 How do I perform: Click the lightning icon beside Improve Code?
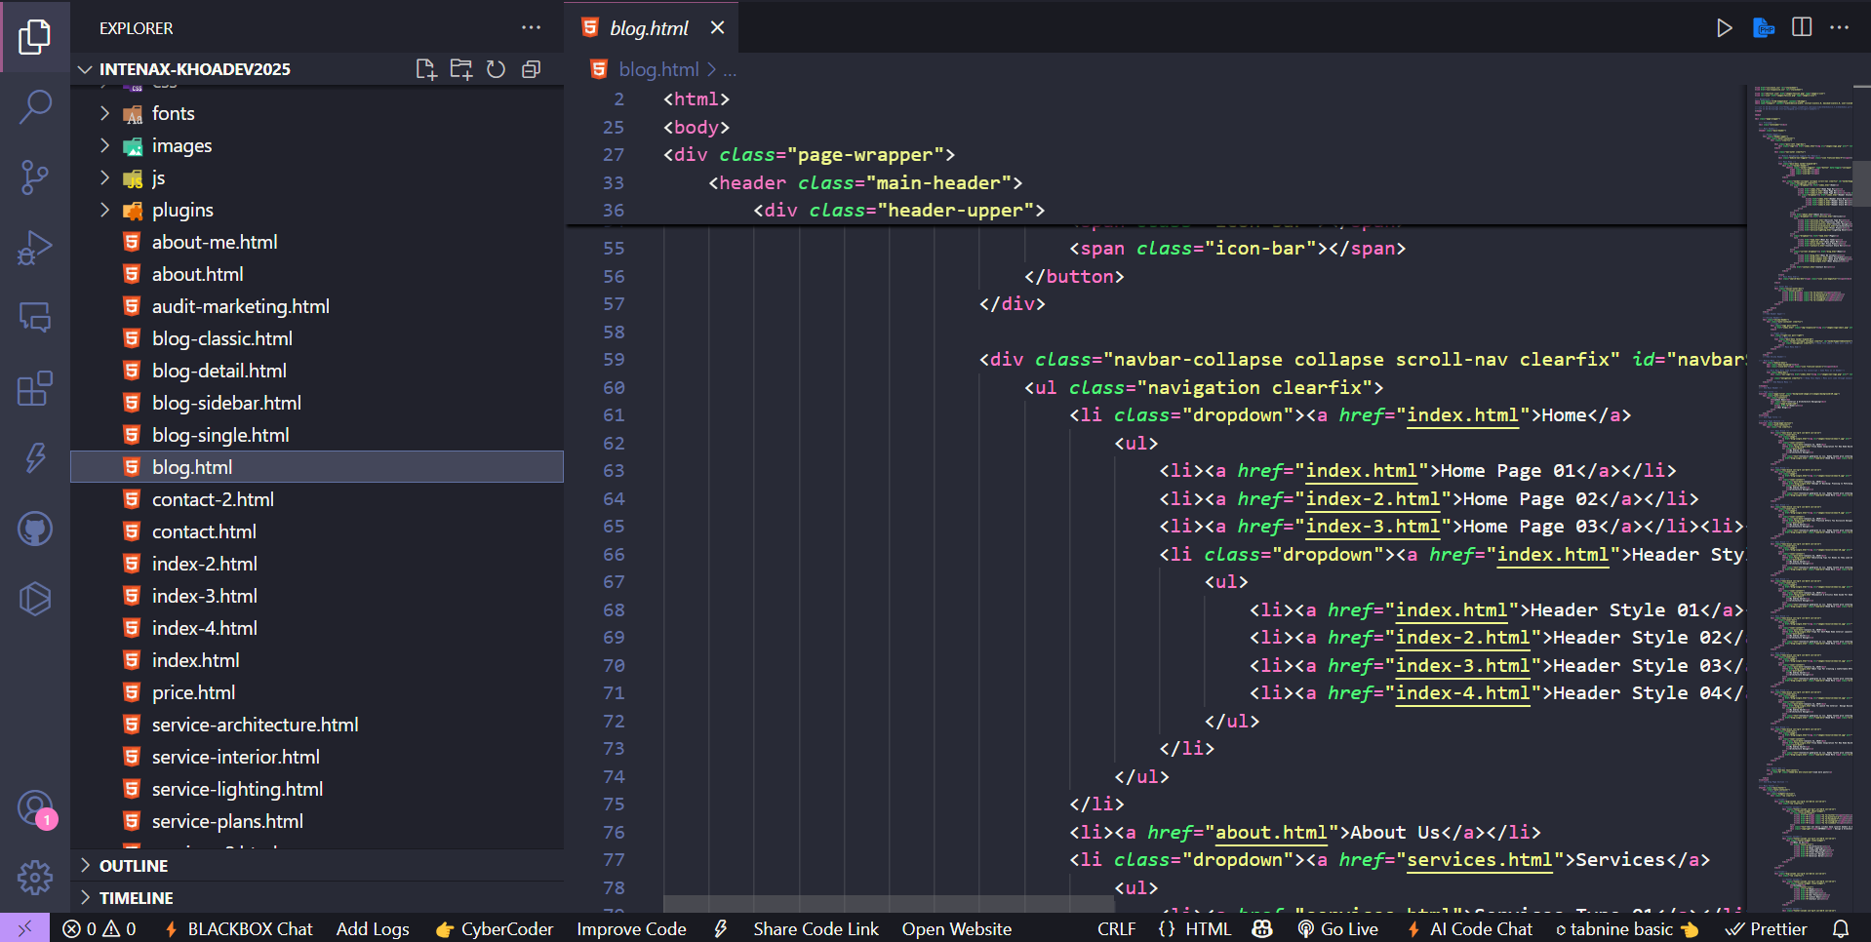point(721,929)
